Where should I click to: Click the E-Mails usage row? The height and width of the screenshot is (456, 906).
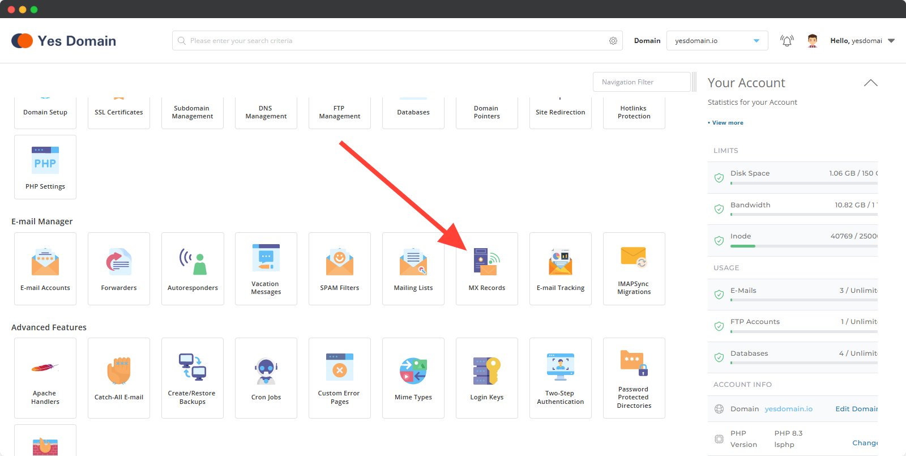coord(793,295)
